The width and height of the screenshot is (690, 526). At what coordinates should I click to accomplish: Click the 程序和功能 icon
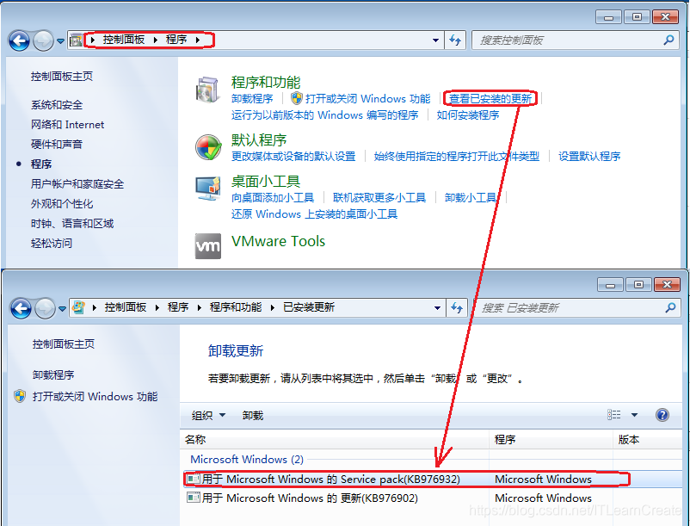(207, 90)
